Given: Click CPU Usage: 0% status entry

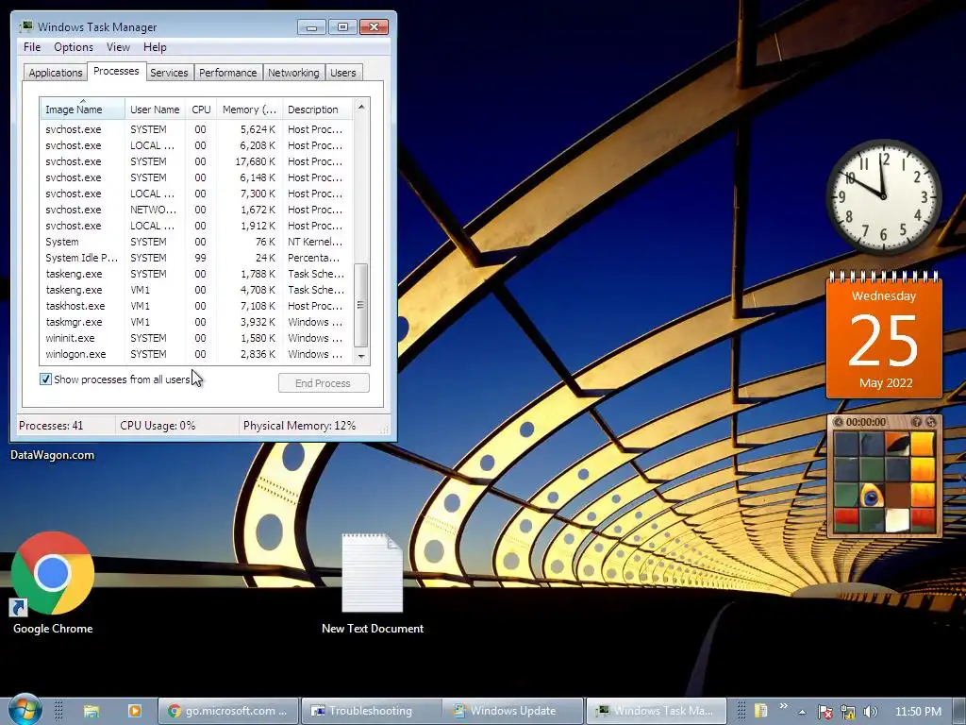Looking at the screenshot, I should tap(158, 426).
